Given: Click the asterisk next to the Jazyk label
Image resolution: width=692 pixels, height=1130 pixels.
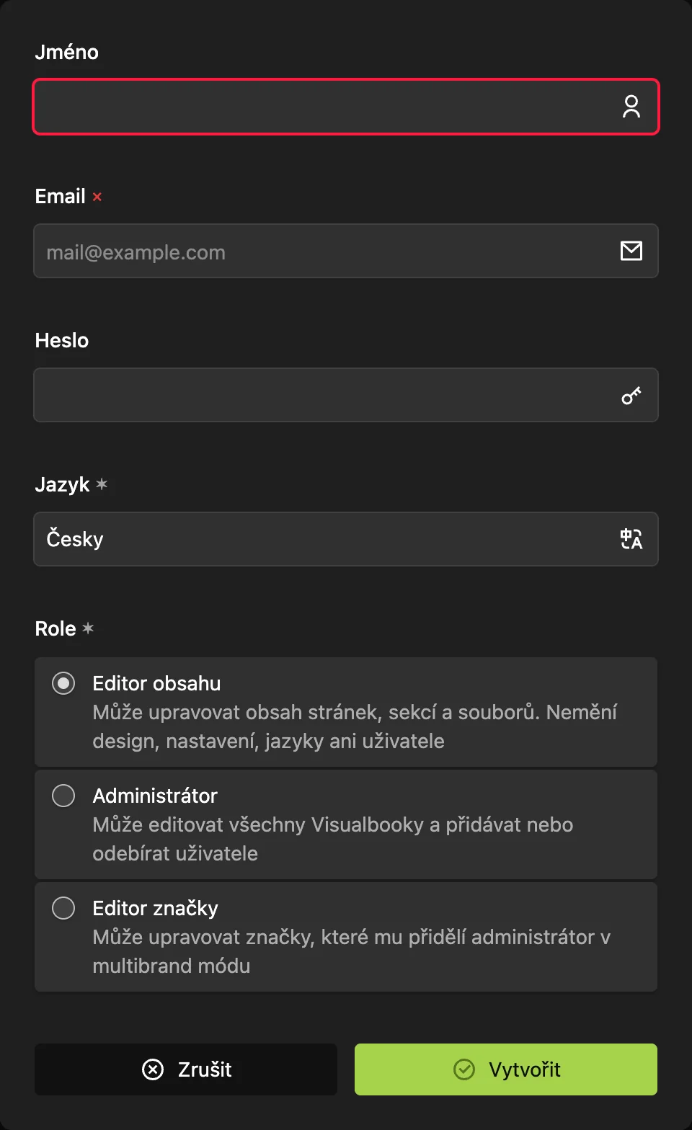Looking at the screenshot, I should click(x=102, y=484).
